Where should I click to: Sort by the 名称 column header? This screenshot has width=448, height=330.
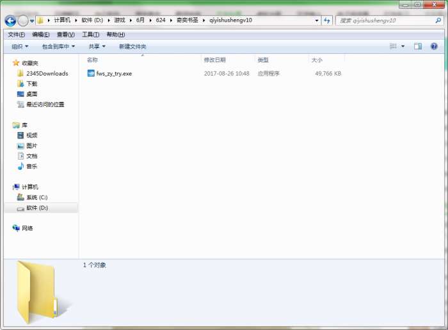click(x=92, y=60)
